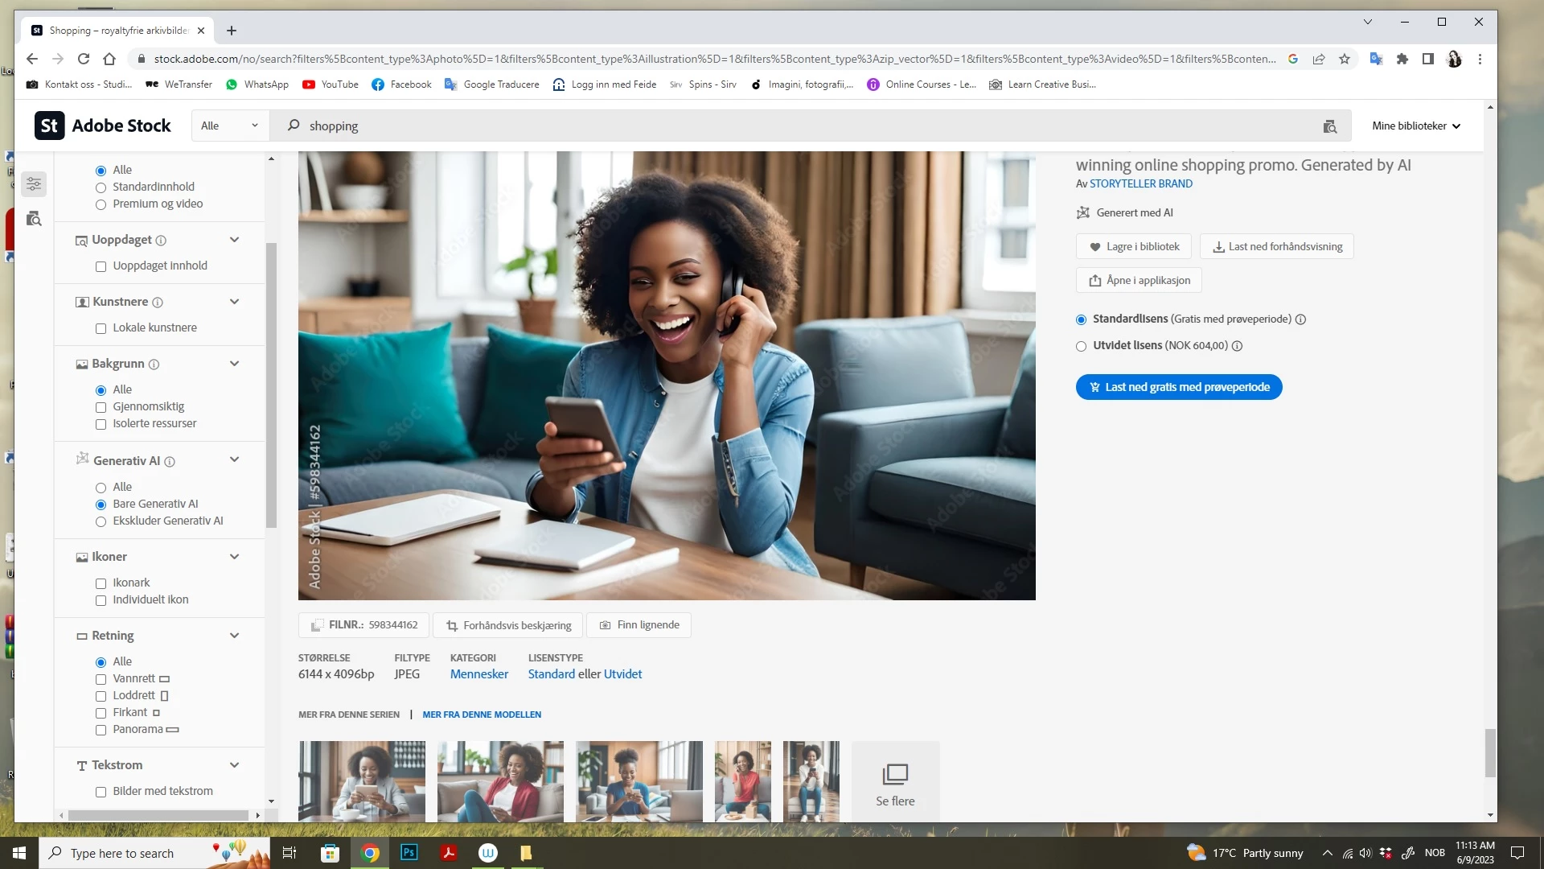Click the Adobe Stock logo

click(103, 126)
